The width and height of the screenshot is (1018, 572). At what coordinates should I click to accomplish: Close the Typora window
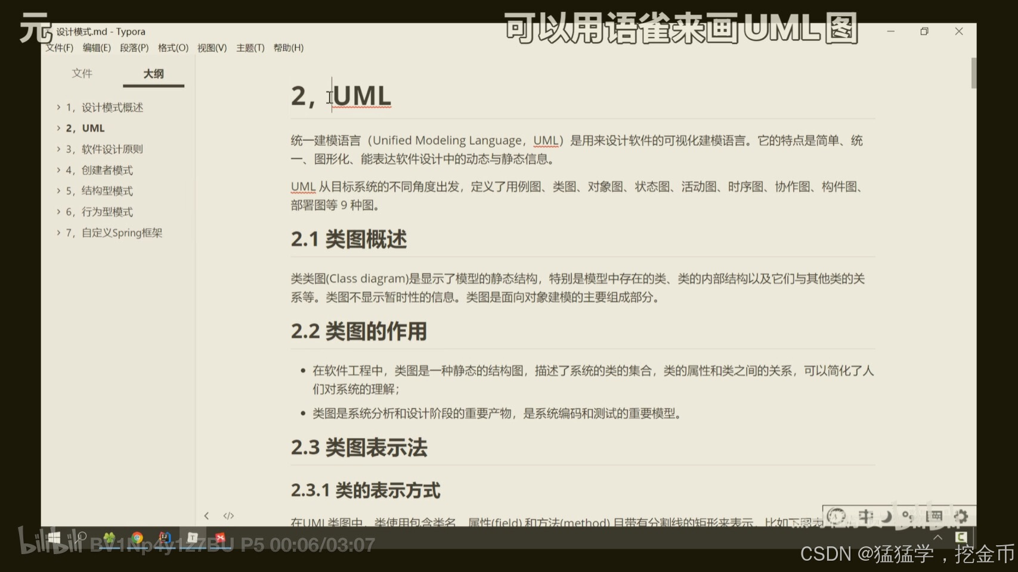point(959,32)
